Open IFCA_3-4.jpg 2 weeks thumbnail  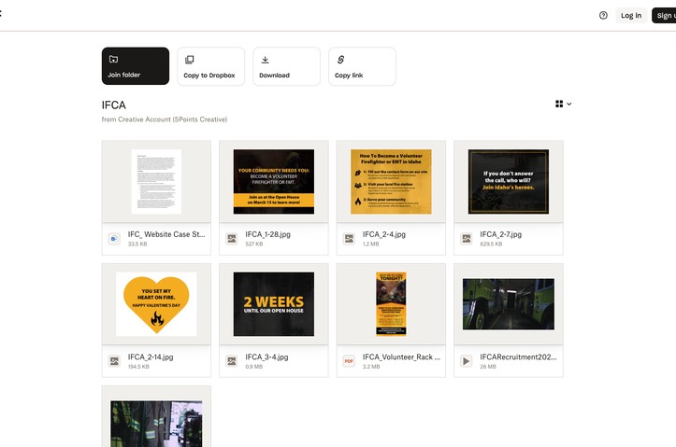click(x=274, y=304)
